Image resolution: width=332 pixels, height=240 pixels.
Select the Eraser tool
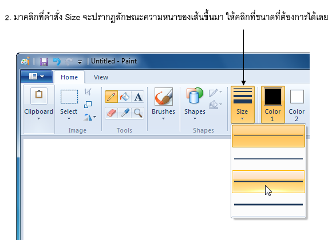pyautogui.click(x=112, y=113)
